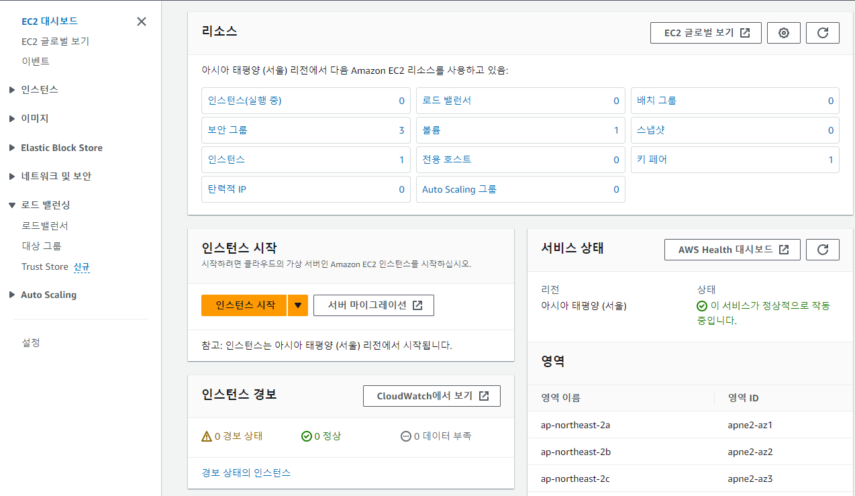Open 대상 그룹 sidebar item
Image resolution: width=855 pixels, height=496 pixels.
click(42, 246)
